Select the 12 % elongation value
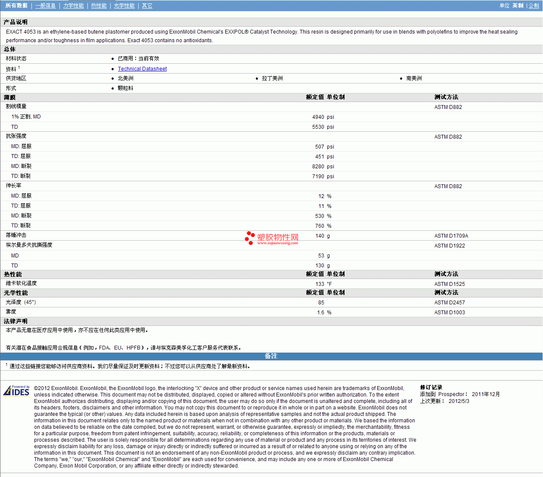Screen dimensions: 543x477 coord(325,196)
